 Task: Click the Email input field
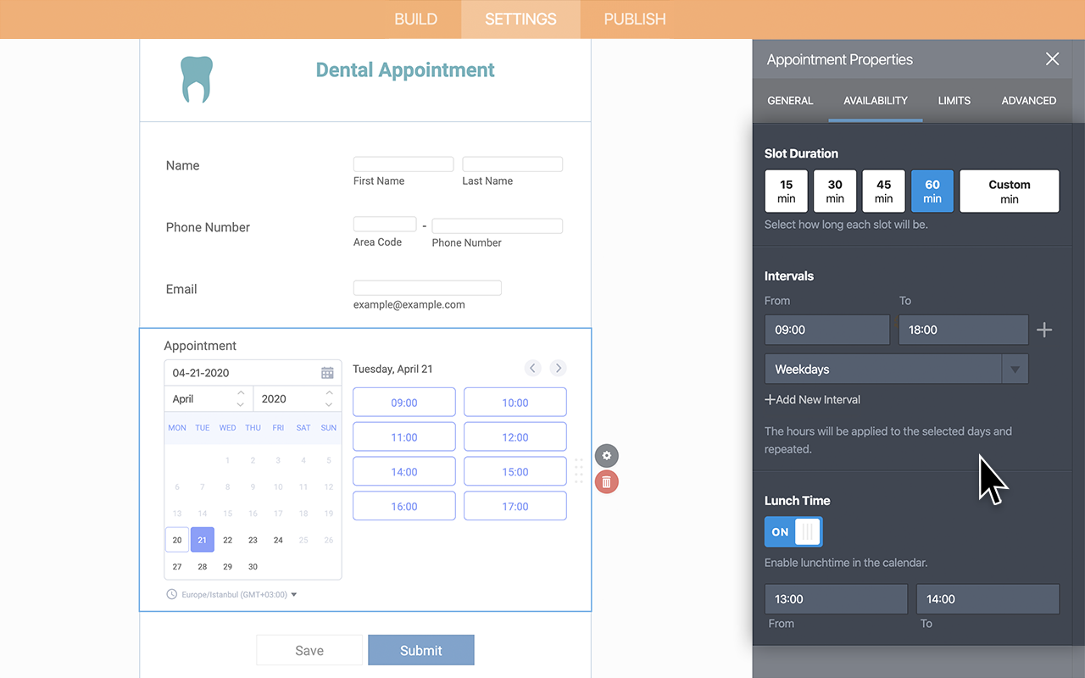click(x=427, y=288)
